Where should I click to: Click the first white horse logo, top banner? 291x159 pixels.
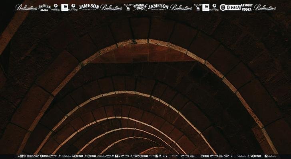[128, 7]
